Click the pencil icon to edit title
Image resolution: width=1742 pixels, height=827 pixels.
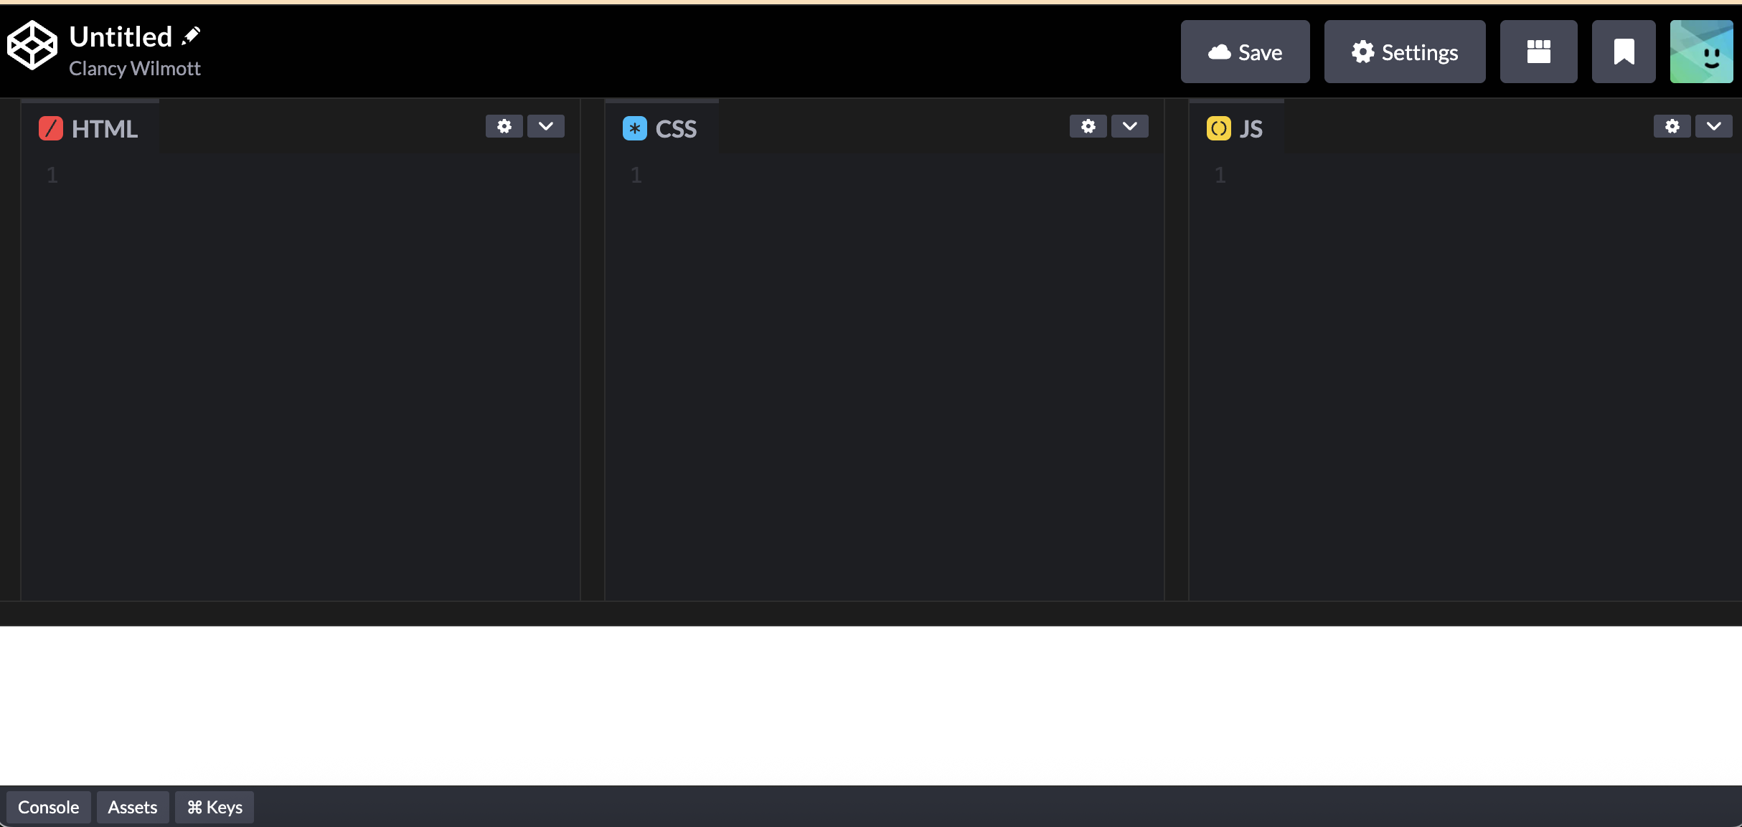(191, 36)
